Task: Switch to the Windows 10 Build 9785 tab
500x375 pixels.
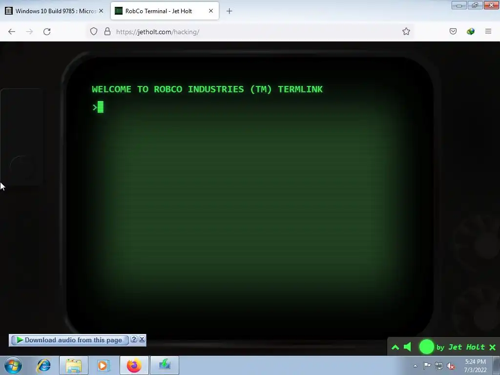Action: [x=54, y=11]
